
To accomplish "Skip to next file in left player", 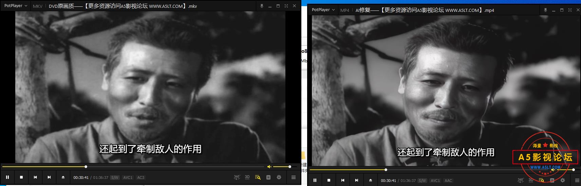I will [49, 177].
